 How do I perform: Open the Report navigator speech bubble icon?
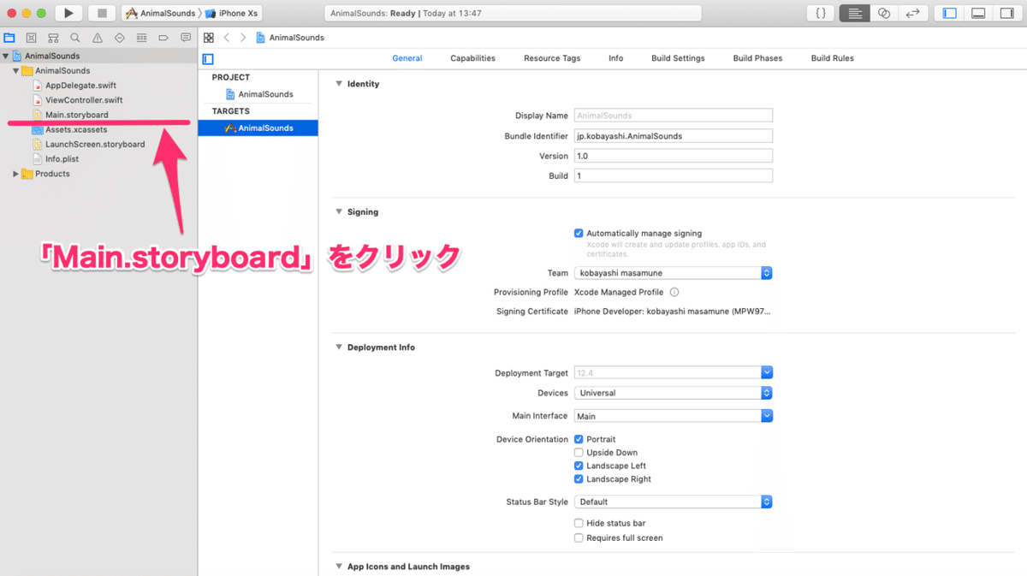186,38
